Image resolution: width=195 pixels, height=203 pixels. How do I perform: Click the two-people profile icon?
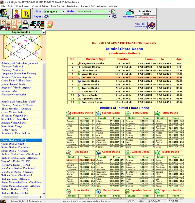tap(5, 14)
